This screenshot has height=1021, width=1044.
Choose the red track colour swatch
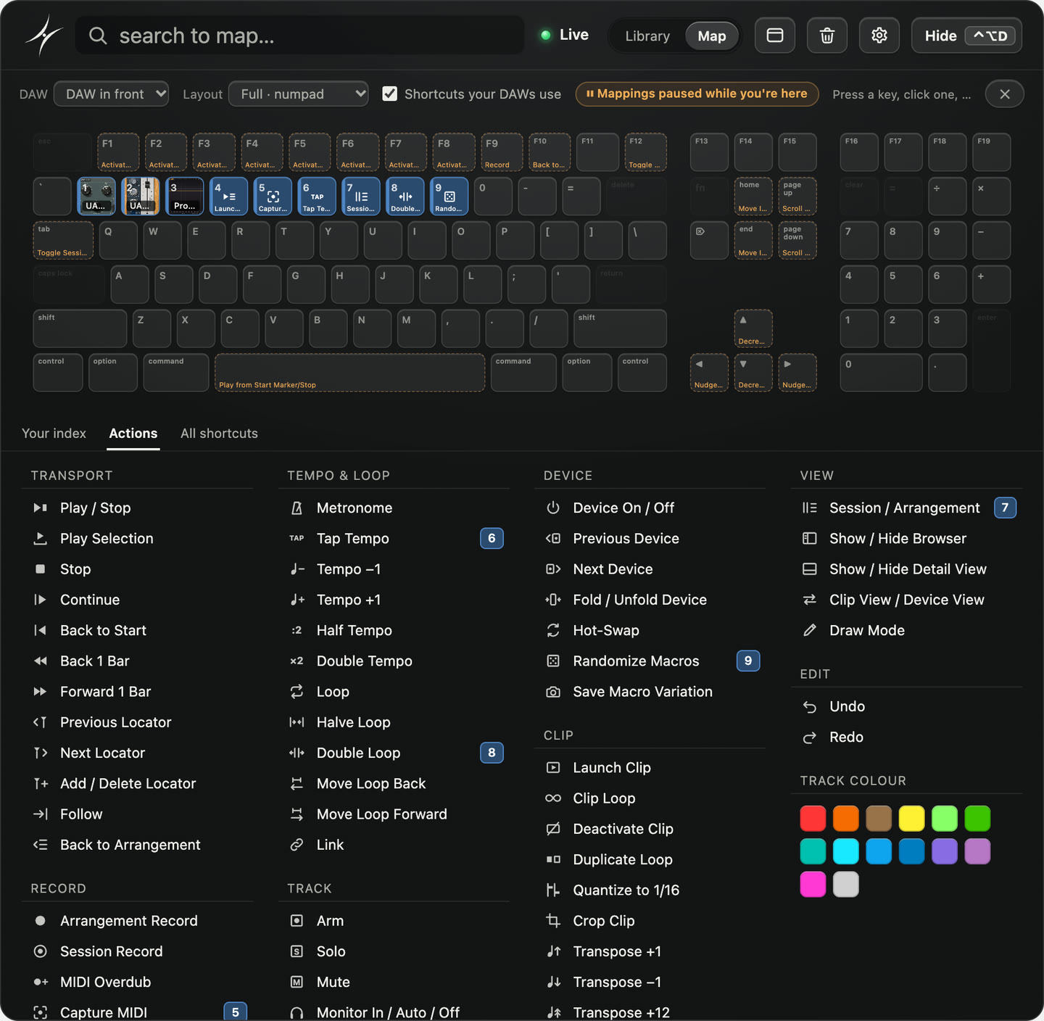coord(813,819)
